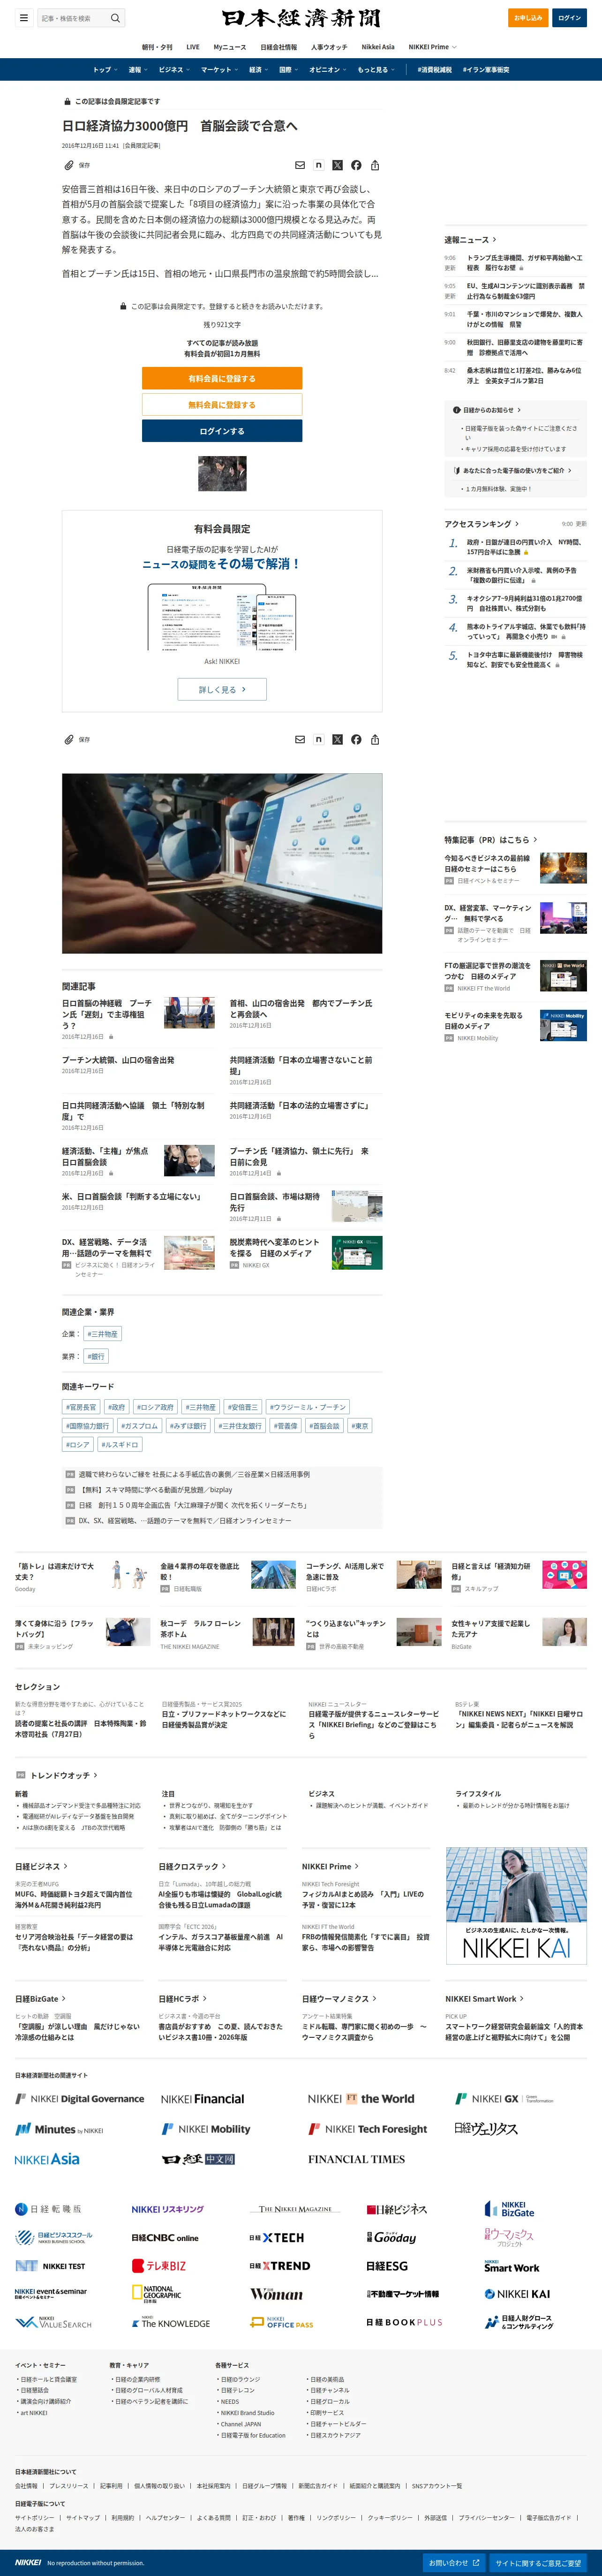602x2576 pixels.
Task: Open the small article photo thumbnail below ログインする
Action: click(x=222, y=473)
